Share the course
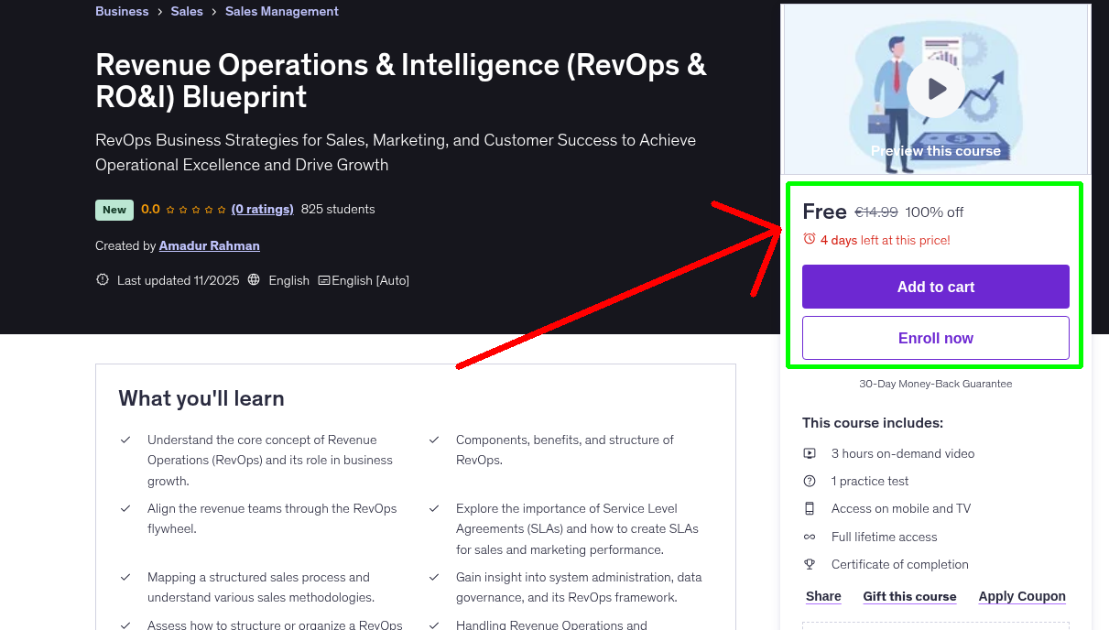Image resolution: width=1109 pixels, height=630 pixels. (x=822, y=596)
